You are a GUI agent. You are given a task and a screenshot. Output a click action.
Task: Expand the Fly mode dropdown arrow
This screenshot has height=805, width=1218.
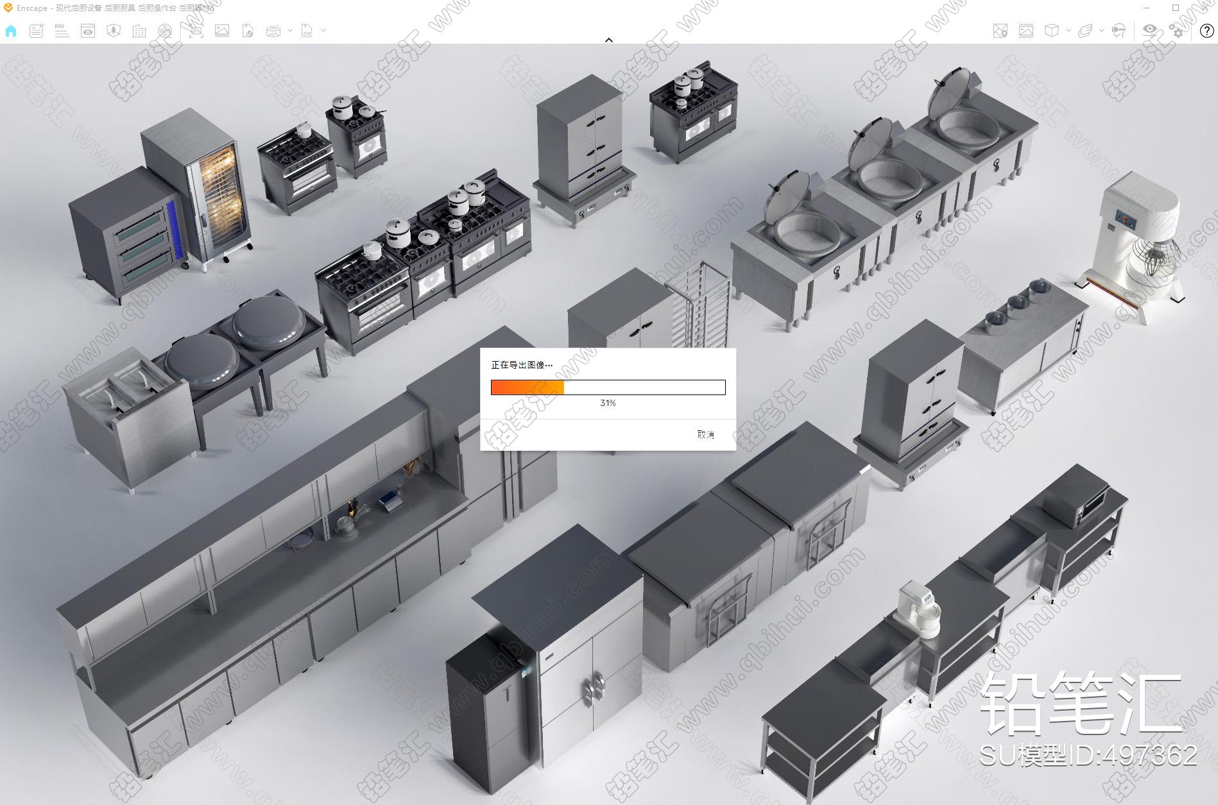[1102, 30]
